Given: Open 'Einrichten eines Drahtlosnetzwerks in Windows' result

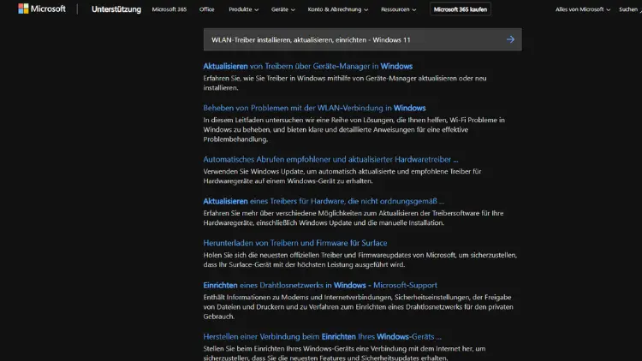Looking at the screenshot, I should click(320, 285).
